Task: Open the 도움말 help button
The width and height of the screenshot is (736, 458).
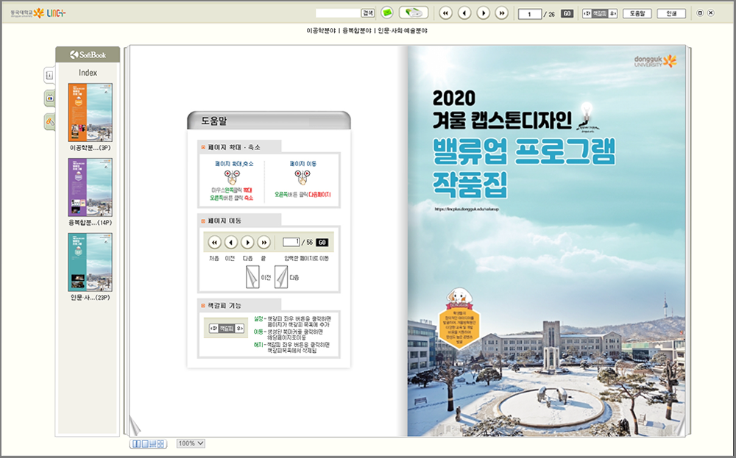Action: tap(637, 13)
